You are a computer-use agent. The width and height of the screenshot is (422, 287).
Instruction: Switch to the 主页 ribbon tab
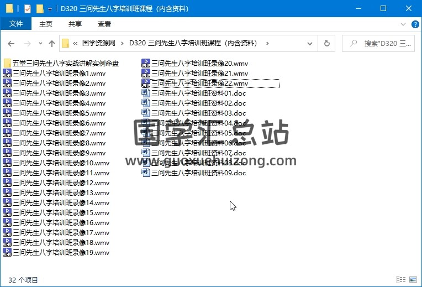[x=45, y=24]
